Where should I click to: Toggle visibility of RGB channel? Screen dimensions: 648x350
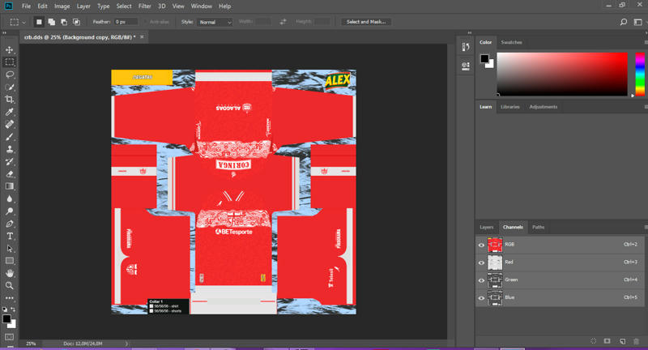point(481,245)
